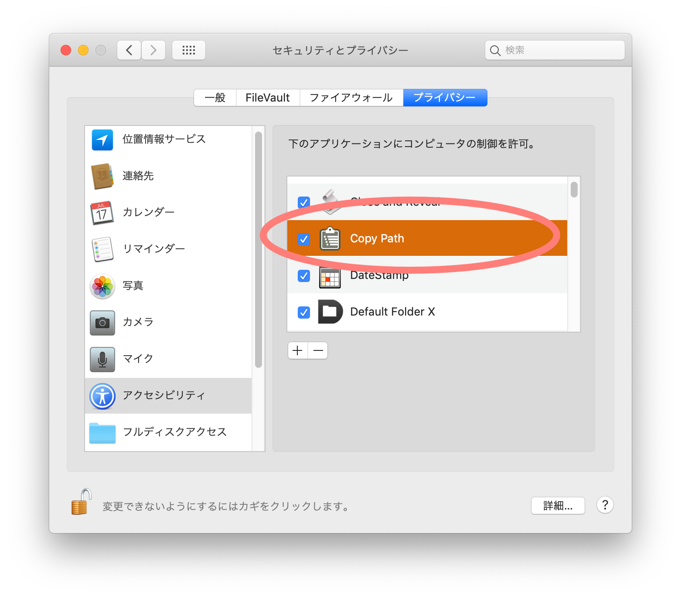This screenshot has width=681, height=598.
Task: Select the Contacts book icon
Action: point(102,176)
